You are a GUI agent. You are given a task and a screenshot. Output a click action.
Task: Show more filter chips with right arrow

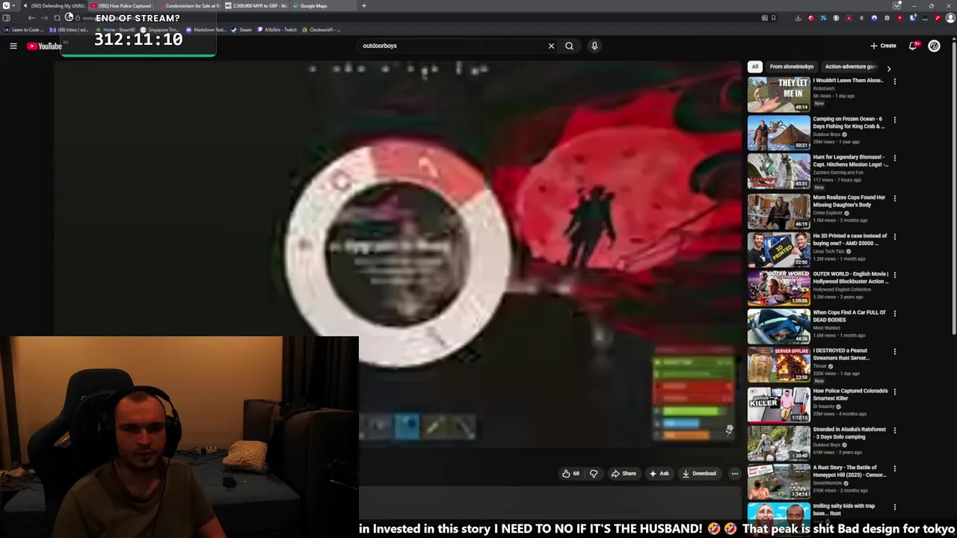point(888,68)
